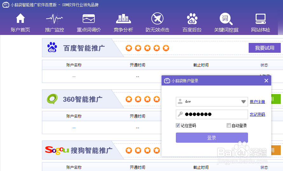Open 防无效点击 blocked cursor icon
Viewport: 283px width, 171px height.
157,18
